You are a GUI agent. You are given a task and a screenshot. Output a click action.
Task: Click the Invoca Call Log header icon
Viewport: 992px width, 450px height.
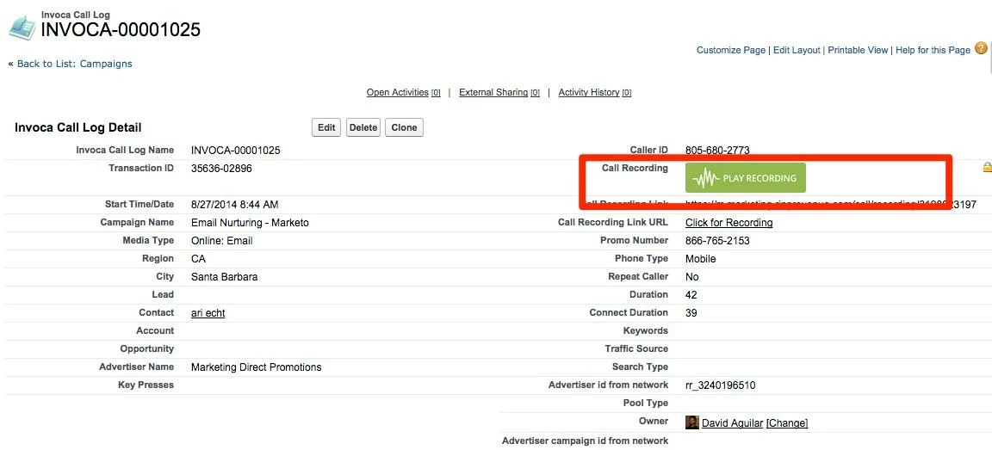coord(22,28)
